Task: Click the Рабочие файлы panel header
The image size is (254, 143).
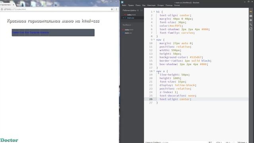Action: click(x=129, y=10)
